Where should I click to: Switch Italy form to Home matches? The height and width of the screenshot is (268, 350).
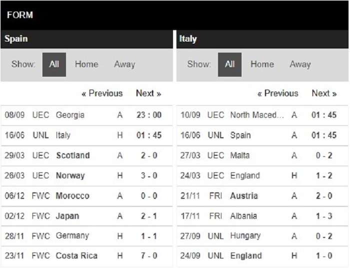coord(262,65)
